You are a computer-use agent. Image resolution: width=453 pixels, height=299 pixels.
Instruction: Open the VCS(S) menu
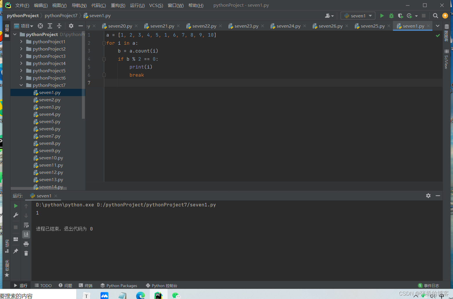156,6
